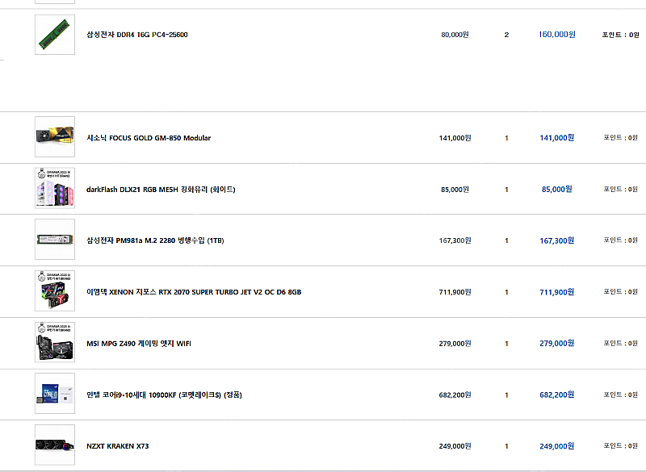Click 포인트 : 0원 in the darkFlash DLX21 row
This screenshot has height=472, width=646.
click(x=620, y=189)
